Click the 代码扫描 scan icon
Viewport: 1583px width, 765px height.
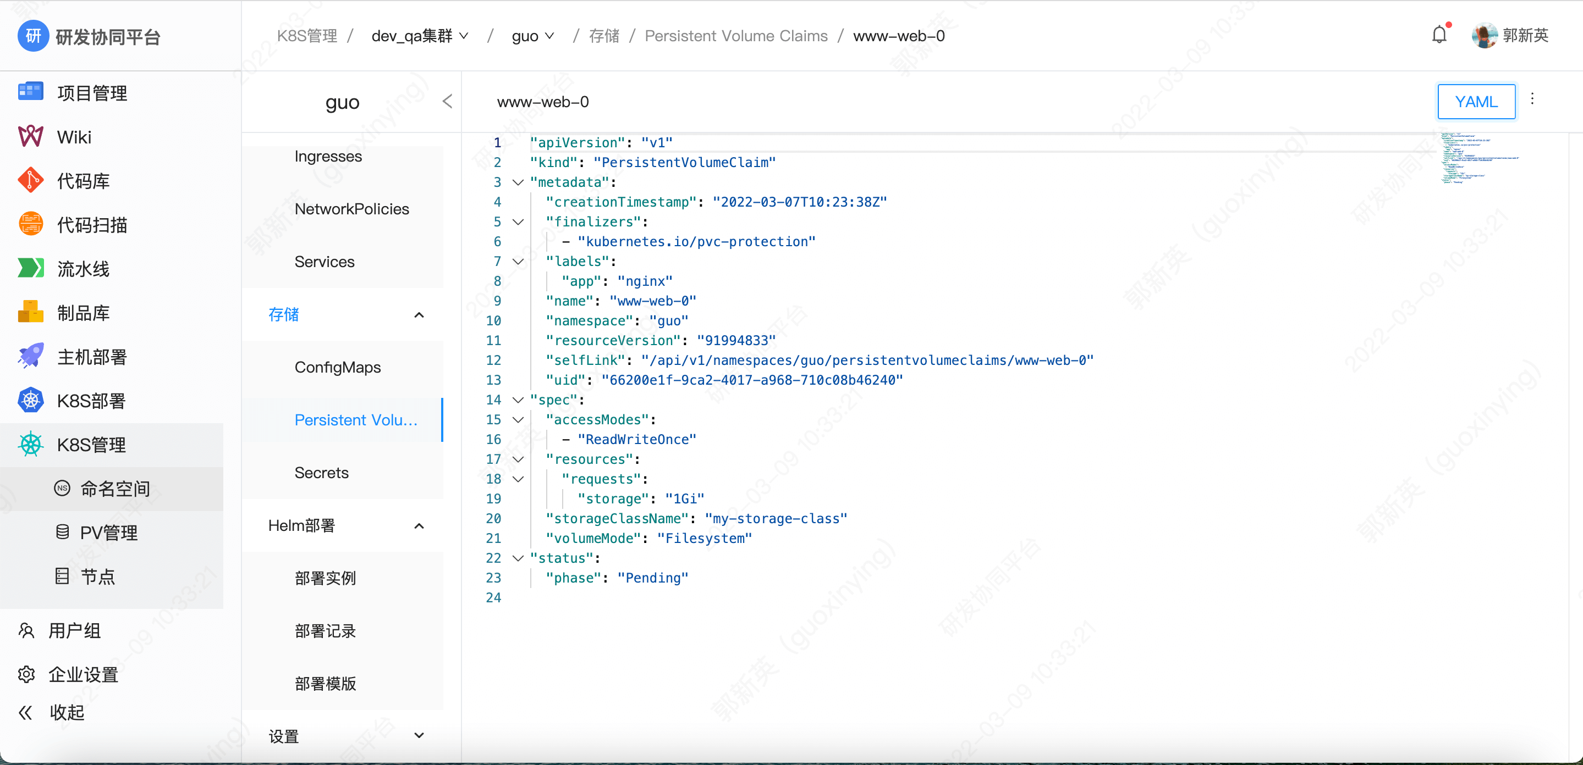(x=30, y=224)
